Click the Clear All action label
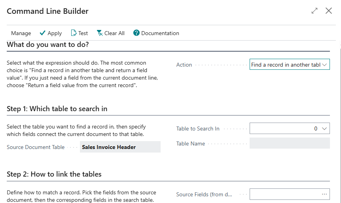The image size is (341, 203). pyautogui.click(x=114, y=33)
